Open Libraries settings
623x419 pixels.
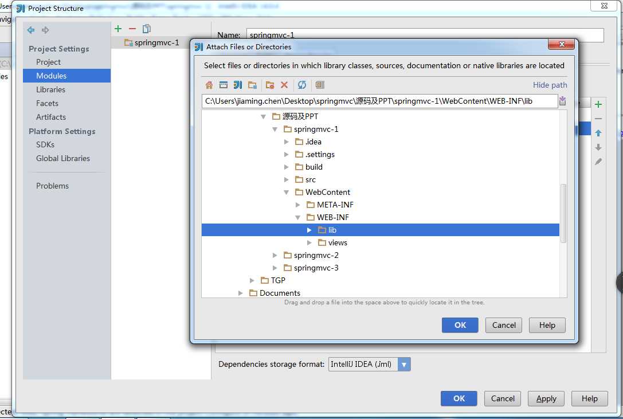point(50,89)
